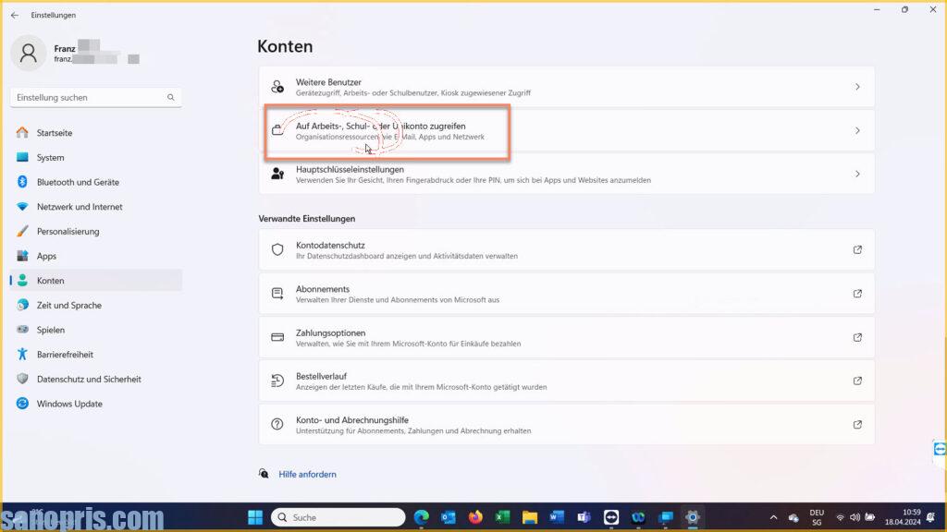Expand the Weitere Benutzer chevron

pos(857,87)
